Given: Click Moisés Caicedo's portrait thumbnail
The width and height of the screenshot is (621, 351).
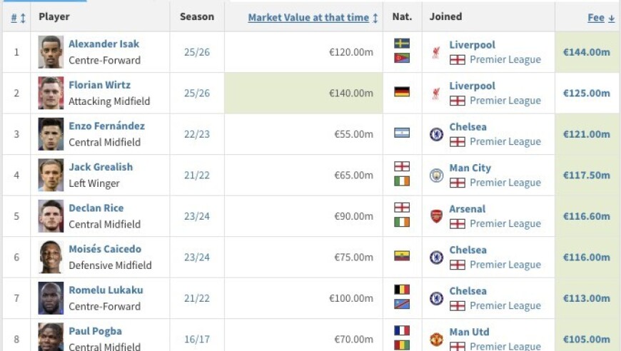Looking at the screenshot, I should pos(51,257).
